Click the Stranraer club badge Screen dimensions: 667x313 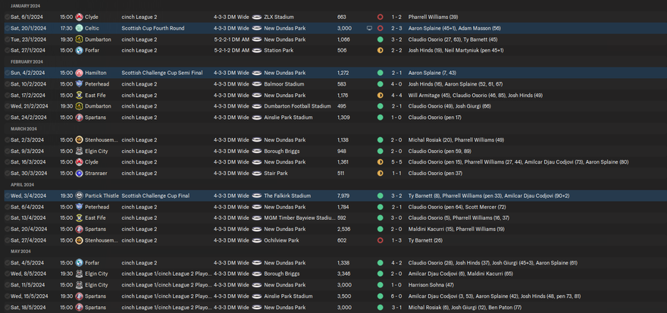pos(80,173)
